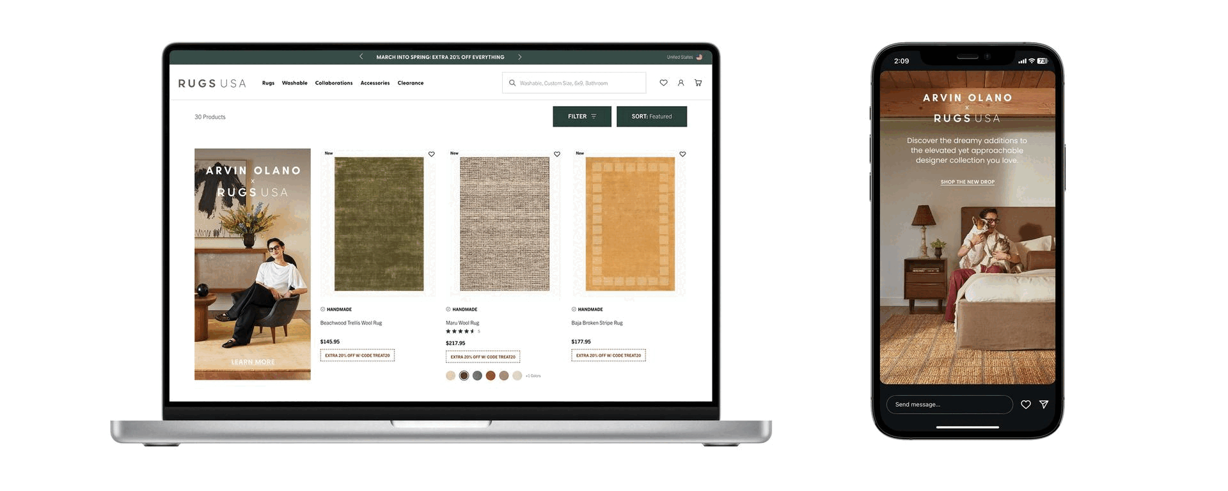The width and height of the screenshot is (1228, 491).
Task: Favorite the Beachwood Trellis Wool Rug
Action: click(x=432, y=154)
